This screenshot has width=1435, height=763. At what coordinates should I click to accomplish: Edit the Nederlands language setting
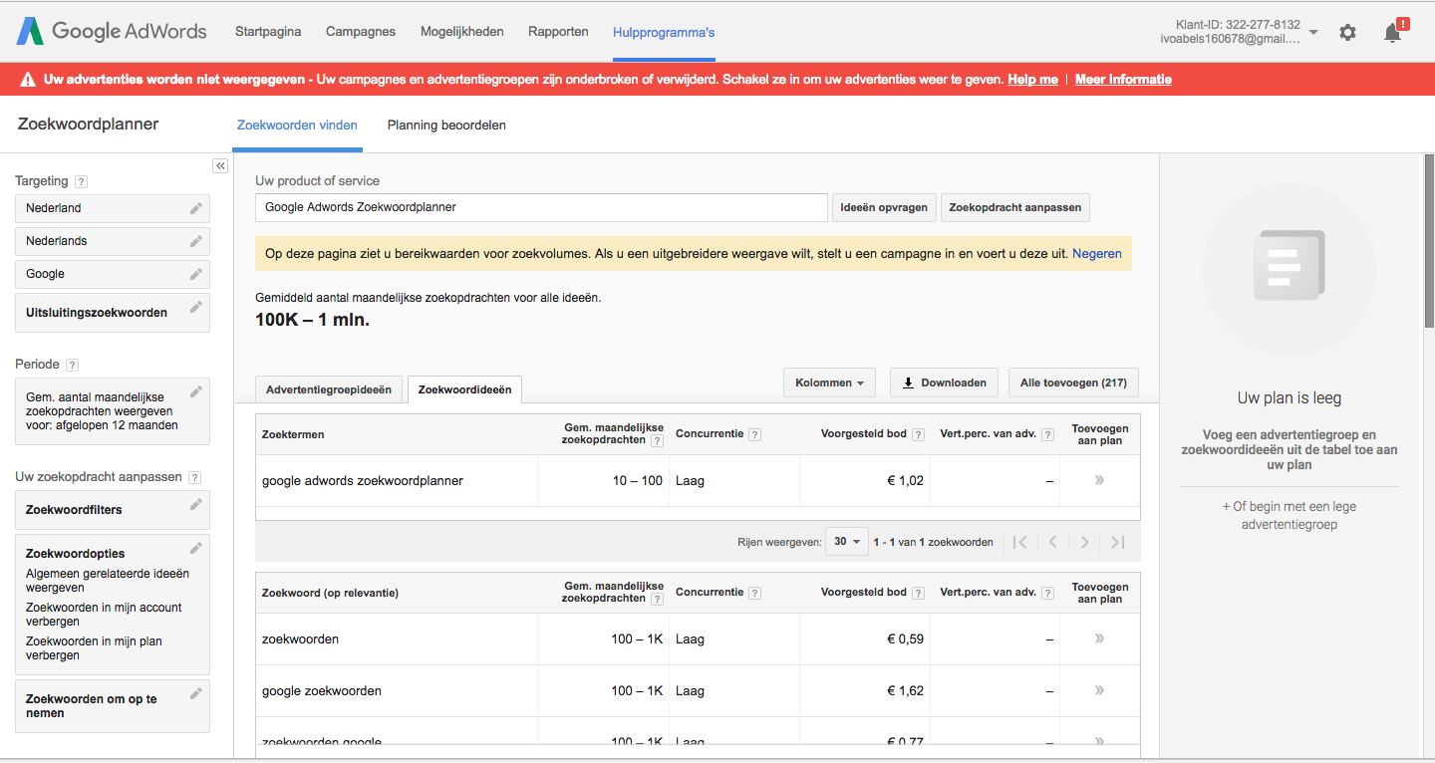195,241
